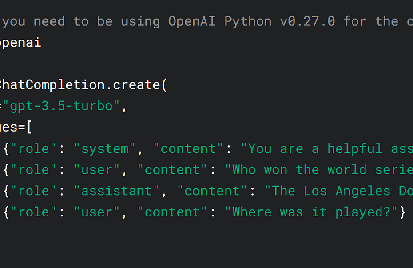Image resolution: width=413 pixels, height=268 pixels.
Task: Click the "system" role value
Action: [105, 149]
